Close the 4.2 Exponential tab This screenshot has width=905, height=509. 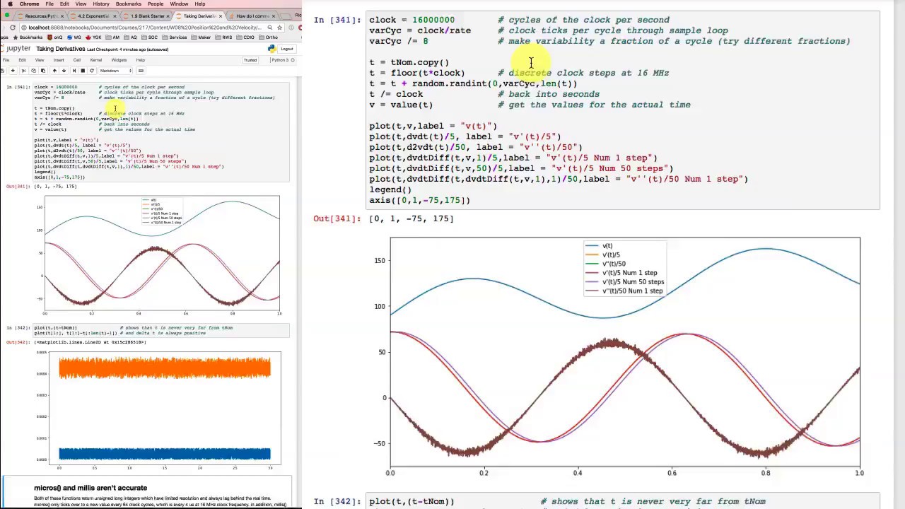click(115, 16)
